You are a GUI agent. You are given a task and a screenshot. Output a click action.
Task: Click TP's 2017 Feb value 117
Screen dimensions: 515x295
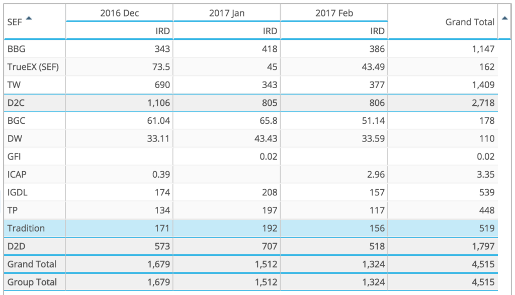point(377,210)
